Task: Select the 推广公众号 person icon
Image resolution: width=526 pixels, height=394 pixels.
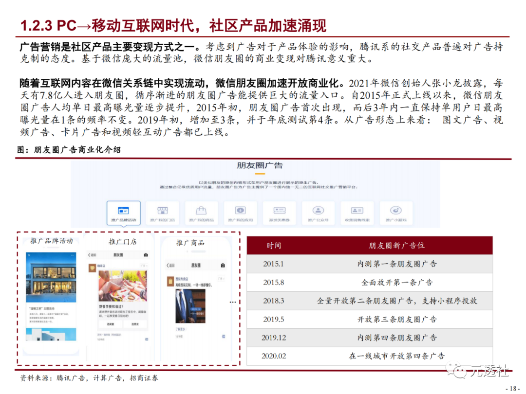Action: click(x=318, y=211)
